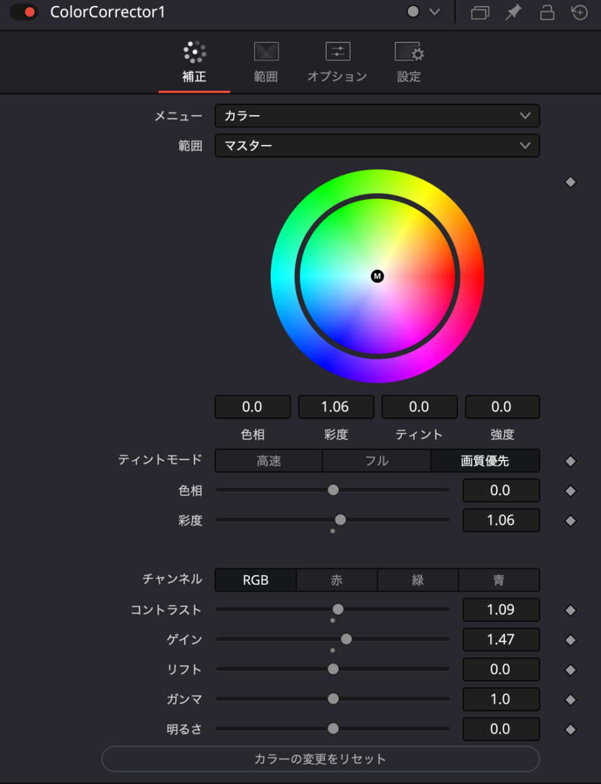Image resolution: width=601 pixels, height=784 pixels.
Task: Click カラーの変更をリセット button
Action: pyautogui.click(x=320, y=759)
